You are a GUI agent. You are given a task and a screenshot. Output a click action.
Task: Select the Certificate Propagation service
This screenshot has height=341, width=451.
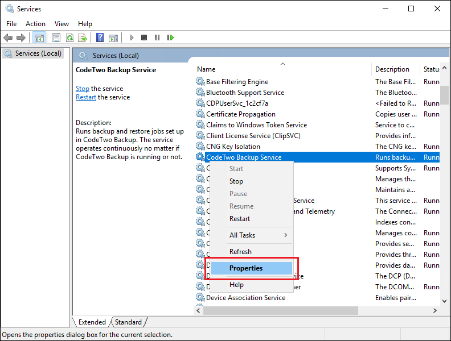(x=317, y=114)
